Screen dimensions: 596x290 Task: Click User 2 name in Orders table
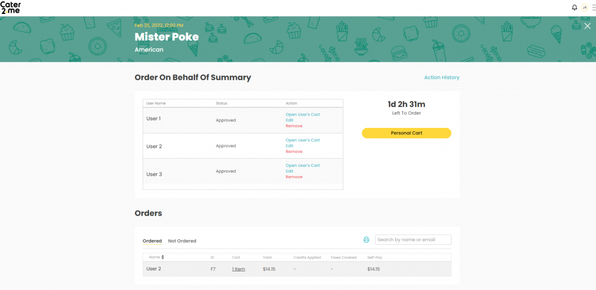pyautogui.click(x=154, y=268)
